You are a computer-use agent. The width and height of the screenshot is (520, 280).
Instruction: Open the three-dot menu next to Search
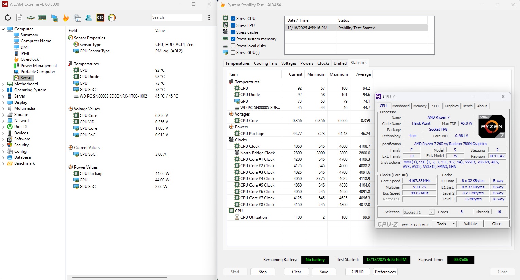pos(209,18)
